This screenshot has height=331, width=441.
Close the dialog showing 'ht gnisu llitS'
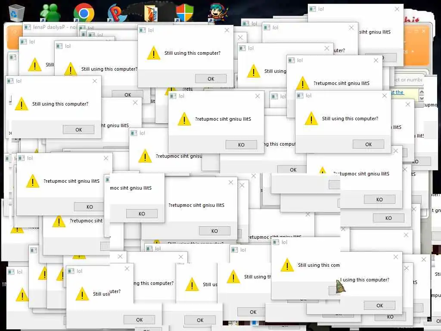pos(135,103)
